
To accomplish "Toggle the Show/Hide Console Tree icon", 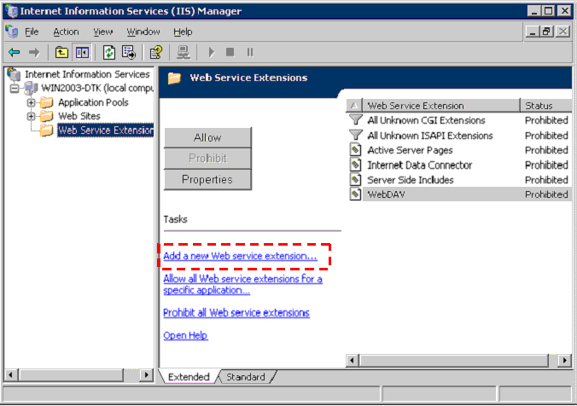I will (82, 52).
